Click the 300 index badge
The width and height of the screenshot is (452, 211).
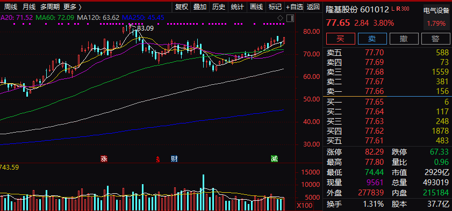(405, 9)
